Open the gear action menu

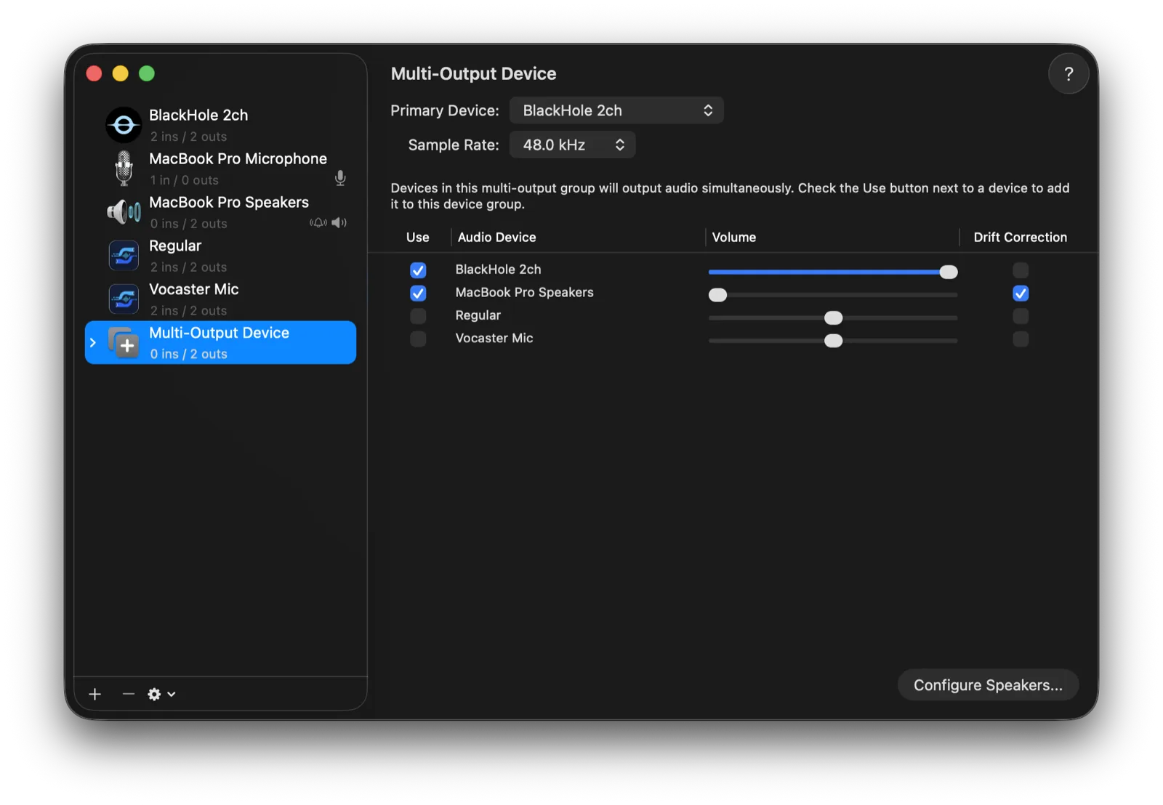pyautogui.click(x=161, y=694)
